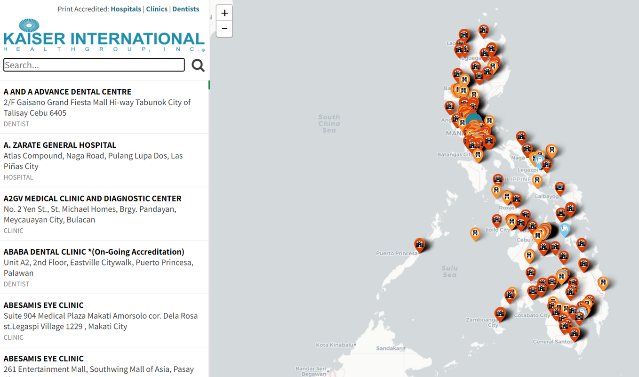The width and height of the screenshot is (639, 377).
Task: Open A2GV MEDICAL CLINIC AND DIAGNOSTIC CENTER
Action: [x=92, y=199]
